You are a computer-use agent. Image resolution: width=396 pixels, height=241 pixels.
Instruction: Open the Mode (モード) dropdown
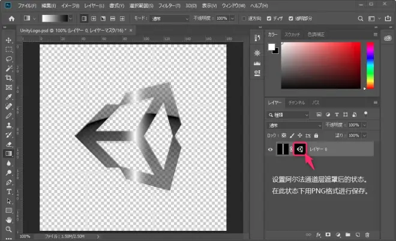coord(170,19)
